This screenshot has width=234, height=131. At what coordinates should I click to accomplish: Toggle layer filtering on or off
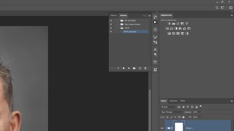pos(201,106)
